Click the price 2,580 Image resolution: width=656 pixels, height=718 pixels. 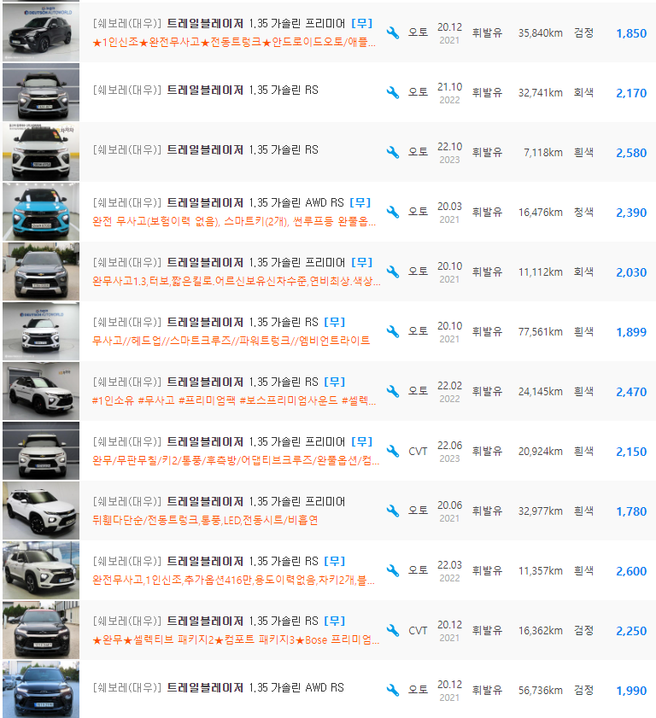(x=631, y=153)
